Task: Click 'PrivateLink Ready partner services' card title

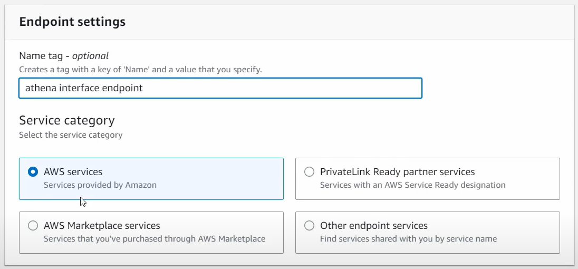Action: pyautogui.click(x=397, y=172)
